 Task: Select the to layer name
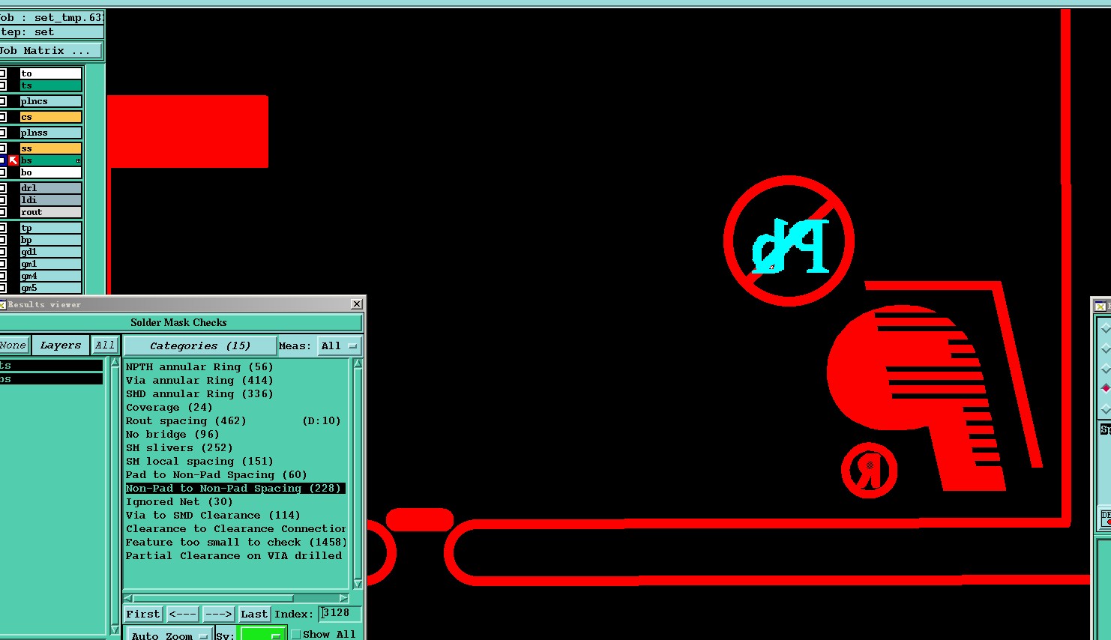[50, 73]
